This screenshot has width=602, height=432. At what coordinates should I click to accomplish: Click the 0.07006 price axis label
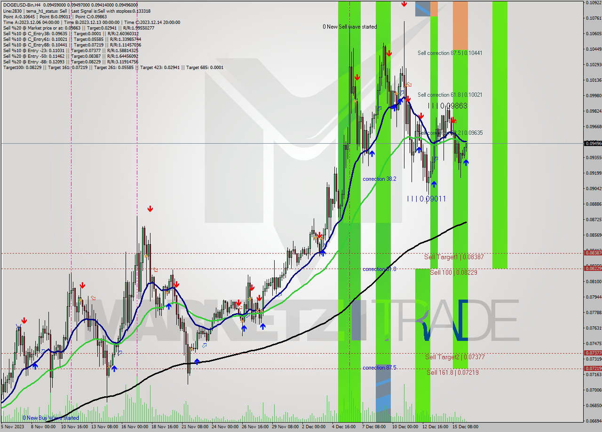[594, 390]
